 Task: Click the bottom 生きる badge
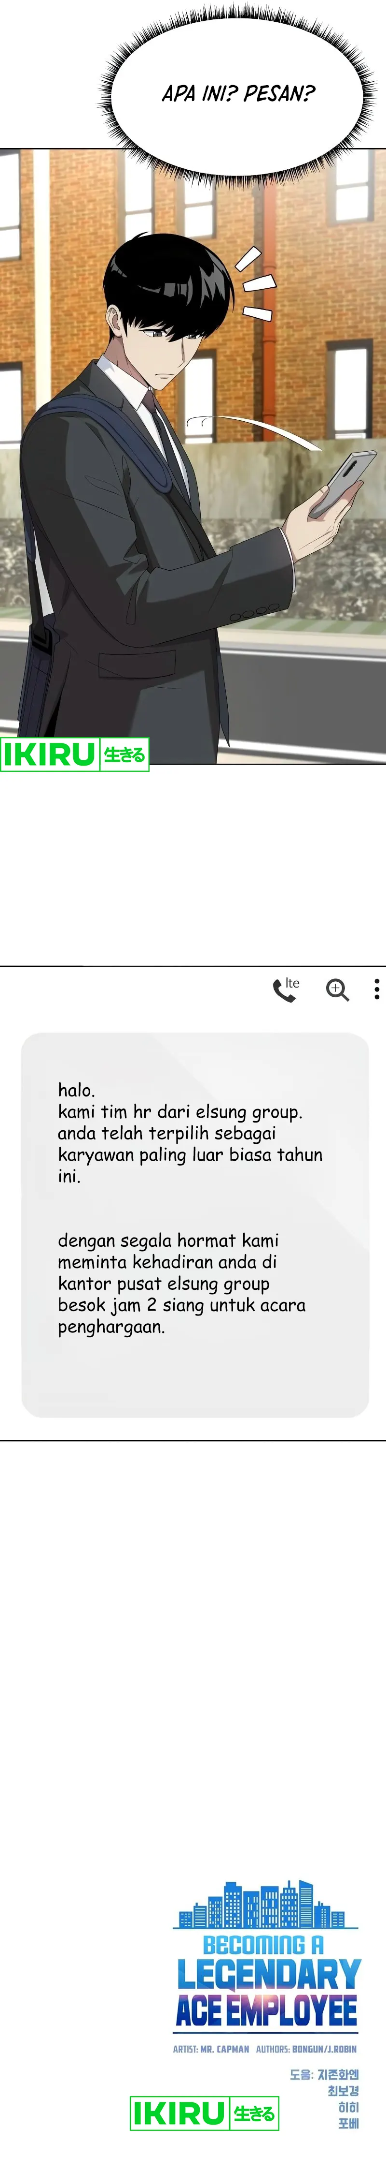point(254,2113)
